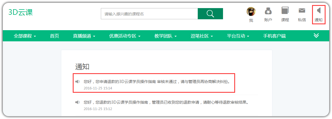This screenshot has height=119, width=332.
Task: Click the speaker icon beside 审核未通过 notice
Action: tap(78, 82)
